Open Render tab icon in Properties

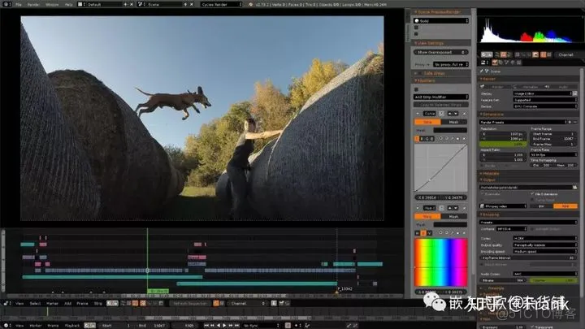(x=494, y=63)
